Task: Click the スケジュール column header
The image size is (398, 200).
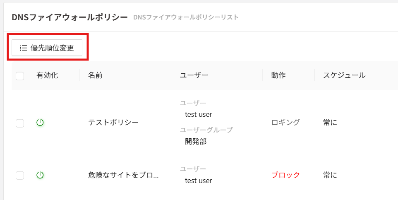Action: coord(344,75)
